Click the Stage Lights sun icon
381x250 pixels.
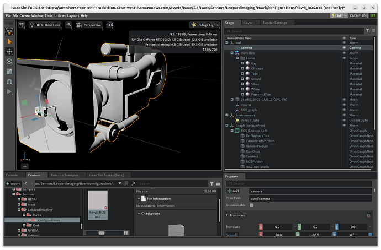194,25
